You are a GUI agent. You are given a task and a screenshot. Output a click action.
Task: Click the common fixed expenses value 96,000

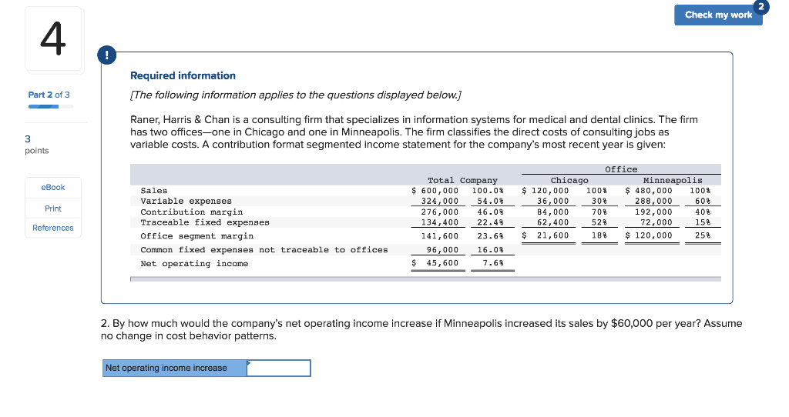[x=442, y=250]
